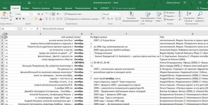Align cell content to middle

pos(50,14)
